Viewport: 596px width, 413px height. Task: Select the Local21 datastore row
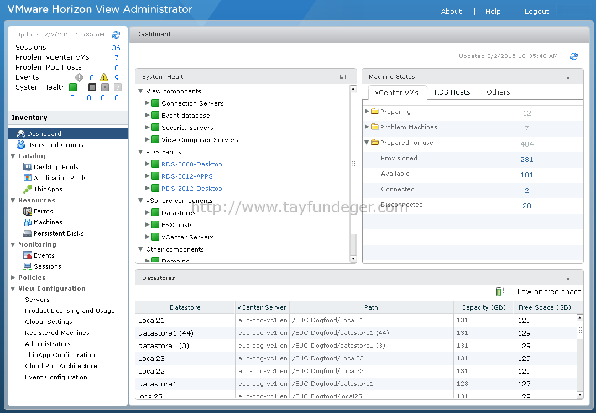[356, 320]
